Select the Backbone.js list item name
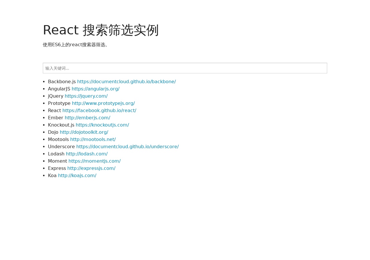 tap(62, 81)
